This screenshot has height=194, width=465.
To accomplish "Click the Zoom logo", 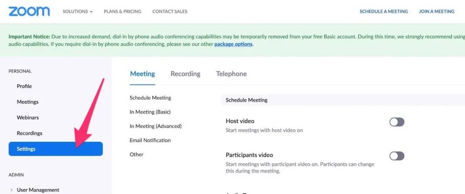I will [29, 11].
